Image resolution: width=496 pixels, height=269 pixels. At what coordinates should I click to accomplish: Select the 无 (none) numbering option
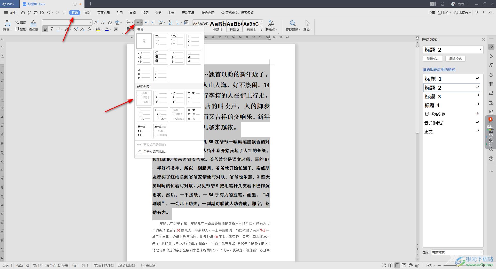[x=144, y=41]
